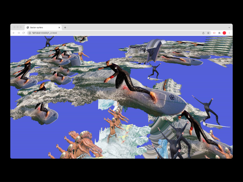Expand the tab search chevron
The image size is (243, 182).
pyautogui.click(x=229, y=27)
